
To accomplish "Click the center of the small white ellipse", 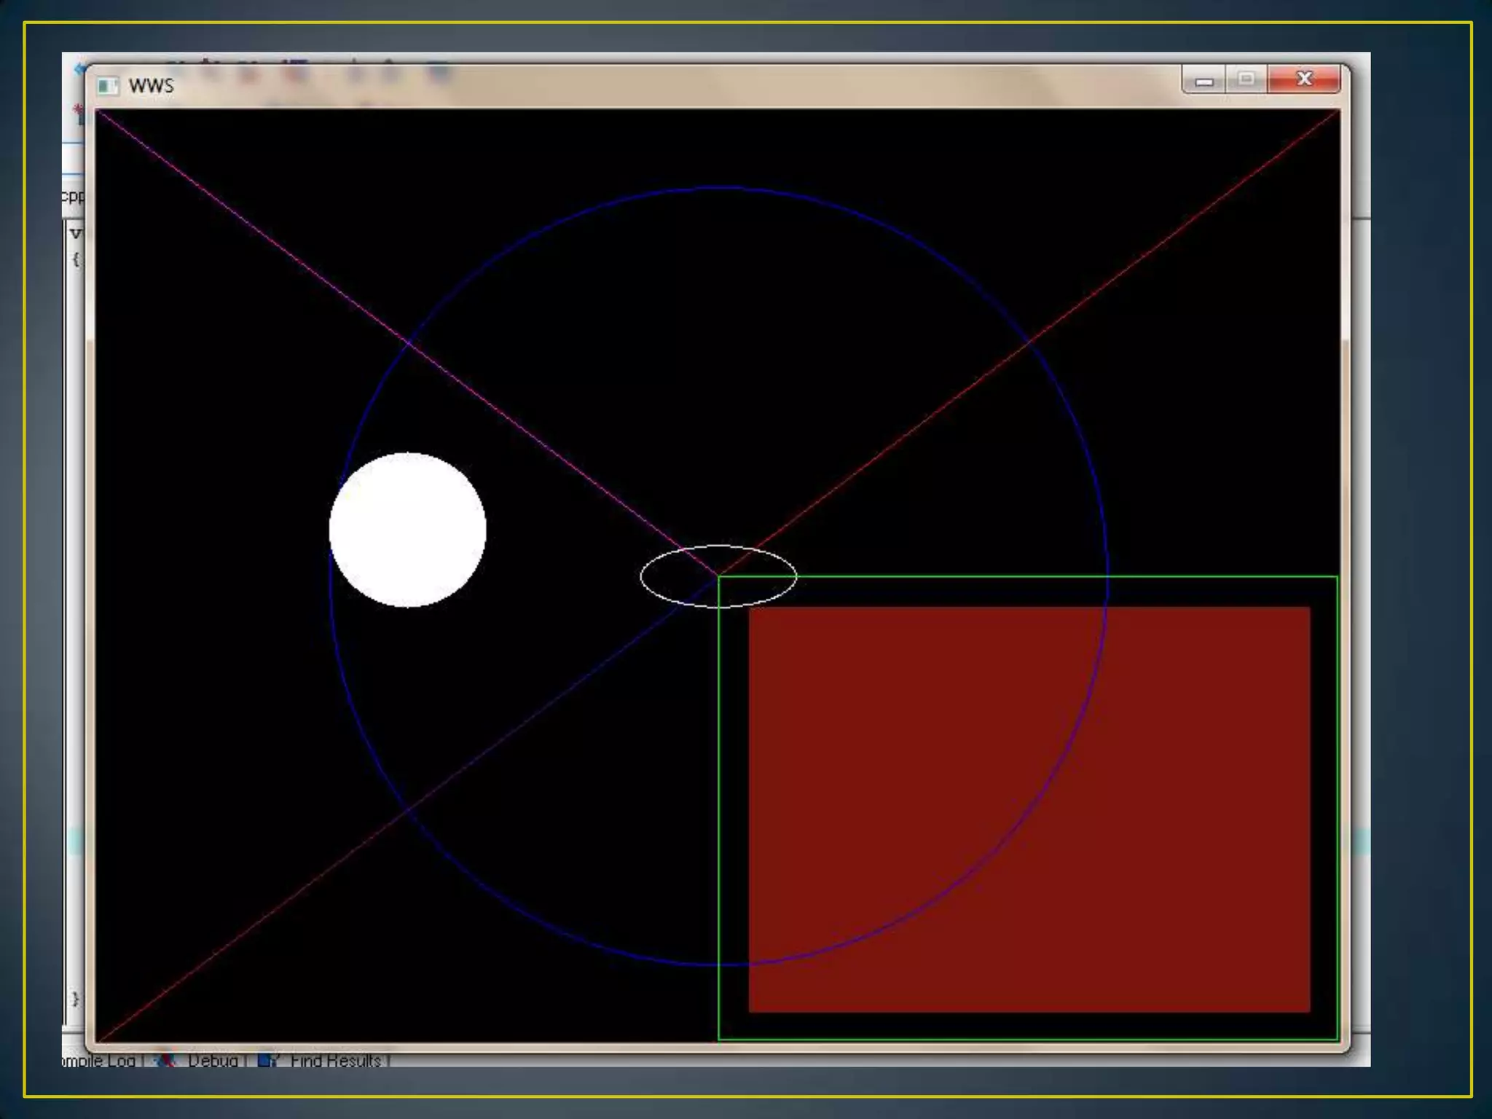I will pyautogui.click(x=718, y=576).
